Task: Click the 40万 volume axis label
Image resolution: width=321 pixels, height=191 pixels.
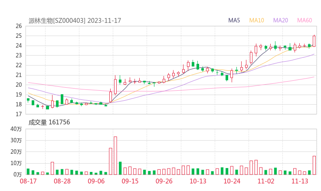Action: pos(16,129)
